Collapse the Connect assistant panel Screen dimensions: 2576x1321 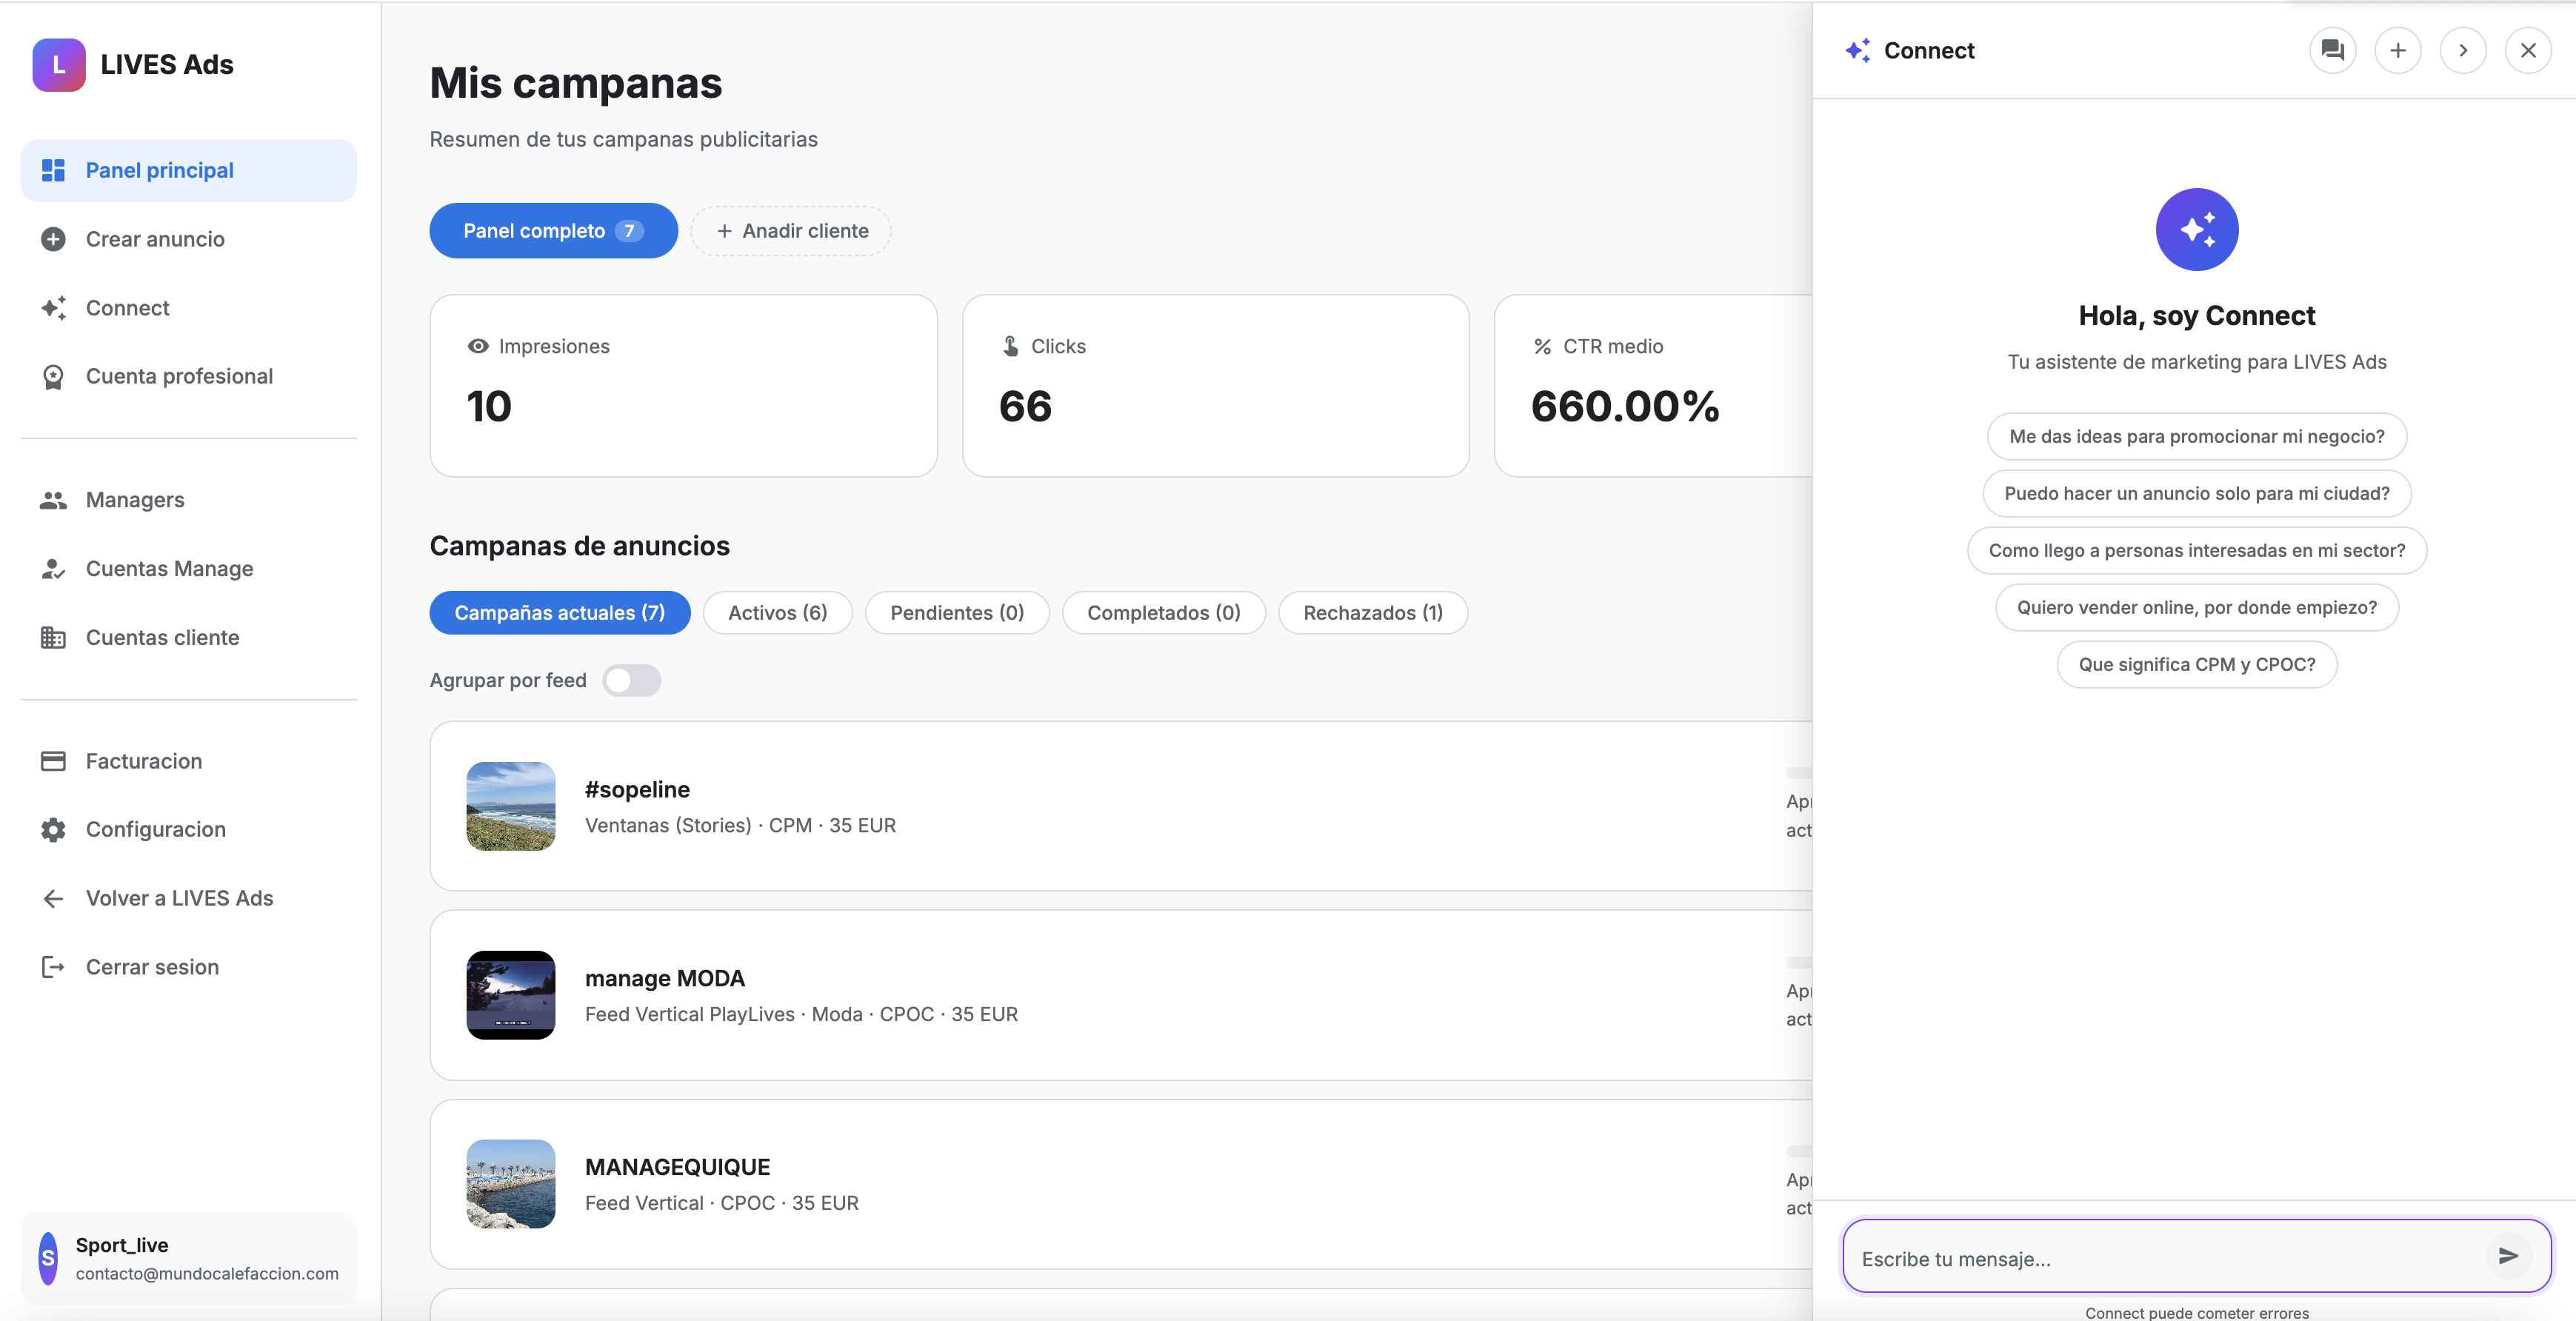coord(2529,50)
